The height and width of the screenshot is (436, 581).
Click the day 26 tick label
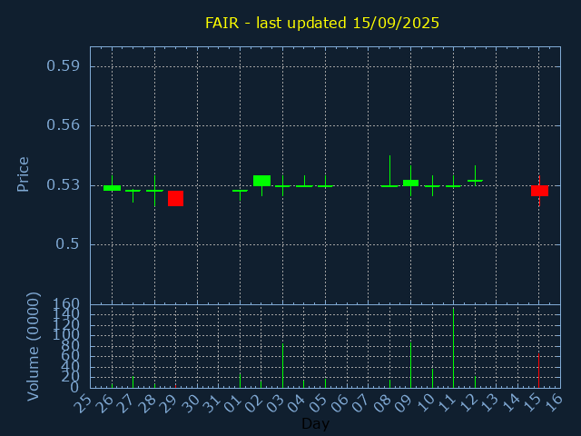pos(103,403)
